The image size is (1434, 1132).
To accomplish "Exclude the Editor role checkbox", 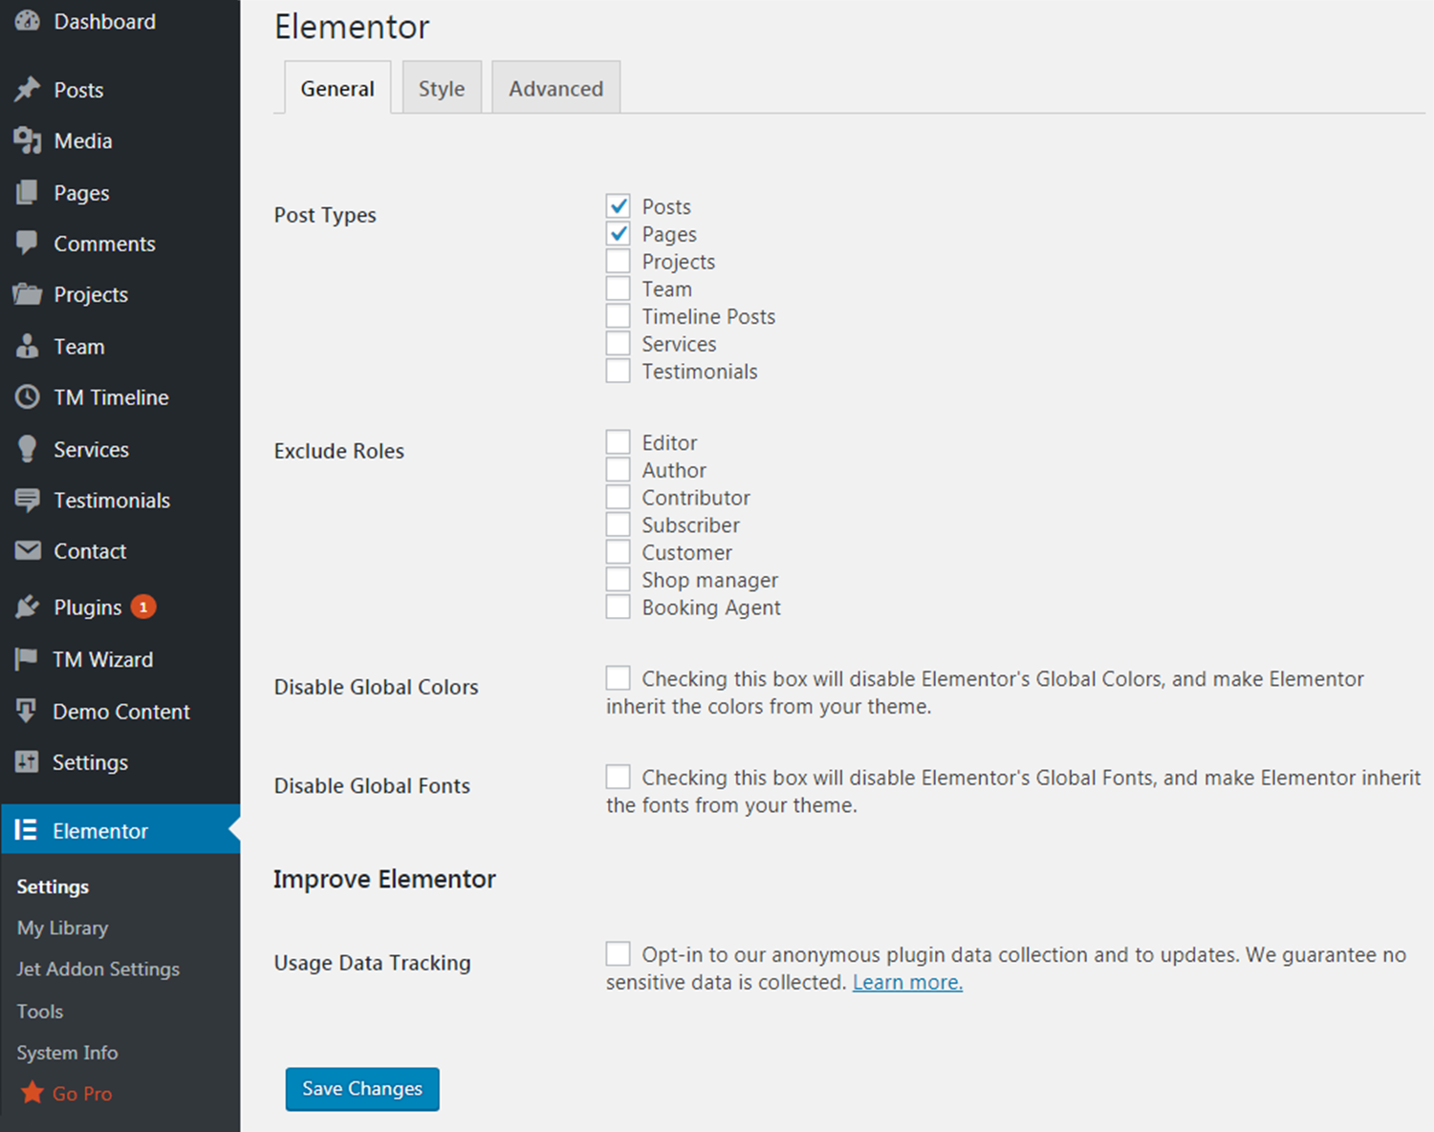I will click(619, 442).
